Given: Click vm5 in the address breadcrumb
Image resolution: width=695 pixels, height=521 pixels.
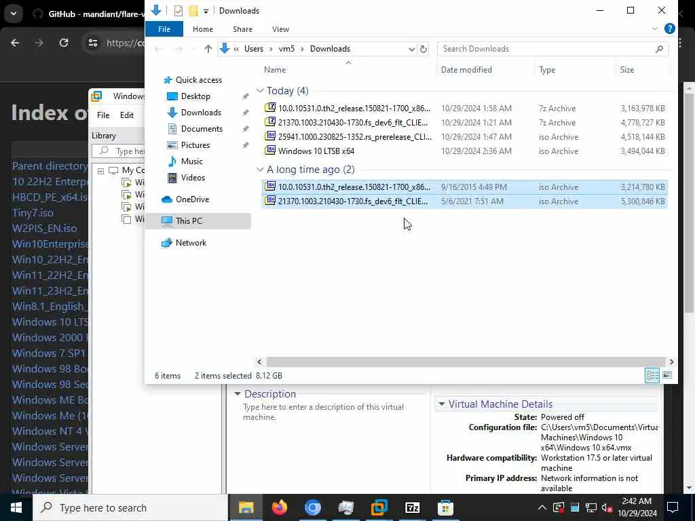Looking at the screenshot, I should tap(286, 49).
